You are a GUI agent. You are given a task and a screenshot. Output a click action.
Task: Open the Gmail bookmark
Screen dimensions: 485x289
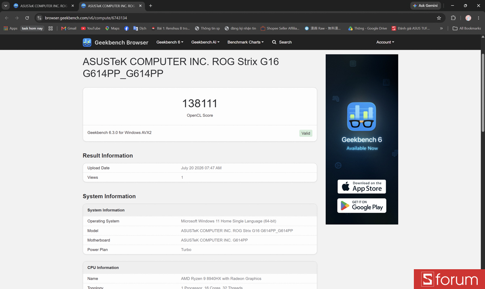(69, 28)
